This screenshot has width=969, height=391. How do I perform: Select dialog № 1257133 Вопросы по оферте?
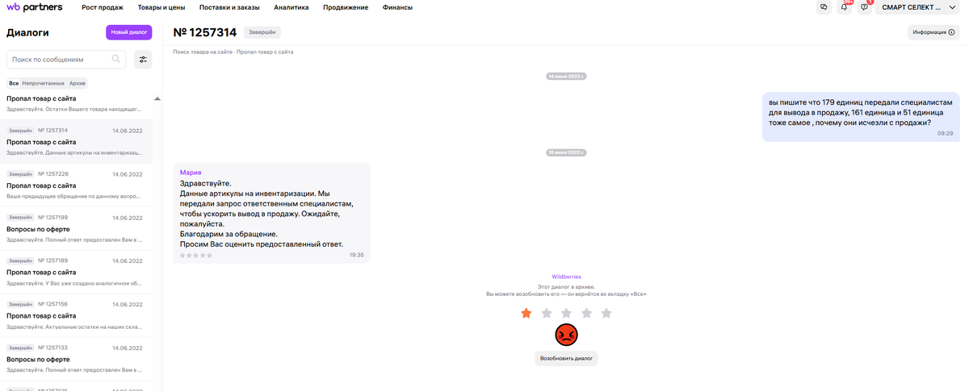76,359
